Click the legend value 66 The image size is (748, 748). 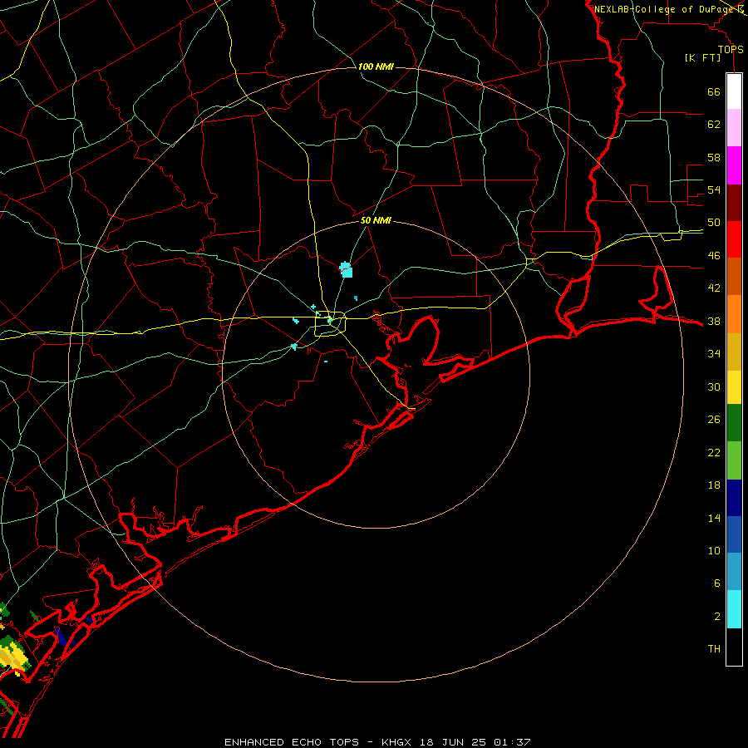[714, 91]
